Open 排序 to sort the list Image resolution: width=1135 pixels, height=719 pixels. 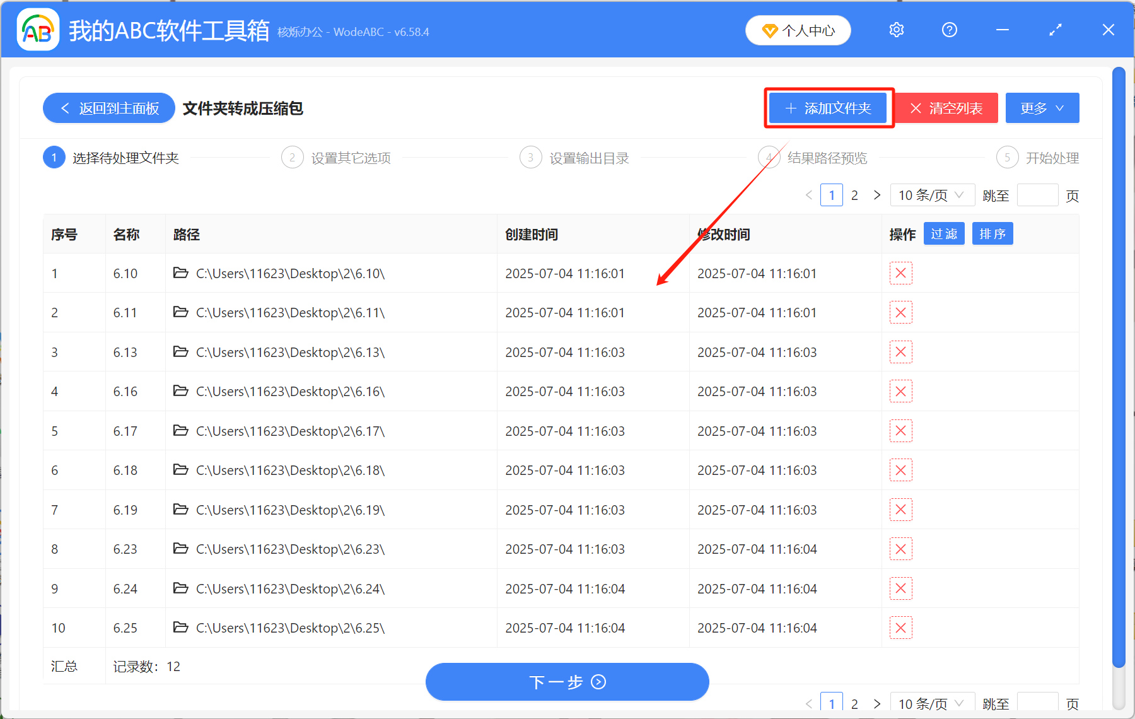(x=992, y=233)
